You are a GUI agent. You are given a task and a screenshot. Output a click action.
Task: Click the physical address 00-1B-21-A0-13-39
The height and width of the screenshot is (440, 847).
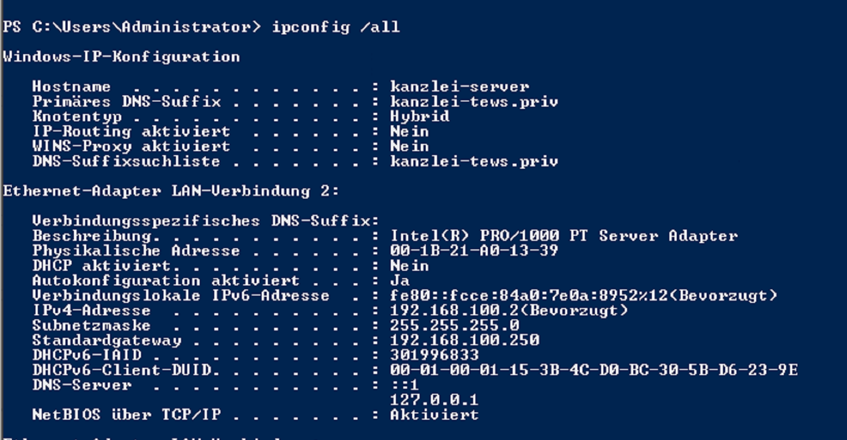pyautogui.click(x=474, y=250)
